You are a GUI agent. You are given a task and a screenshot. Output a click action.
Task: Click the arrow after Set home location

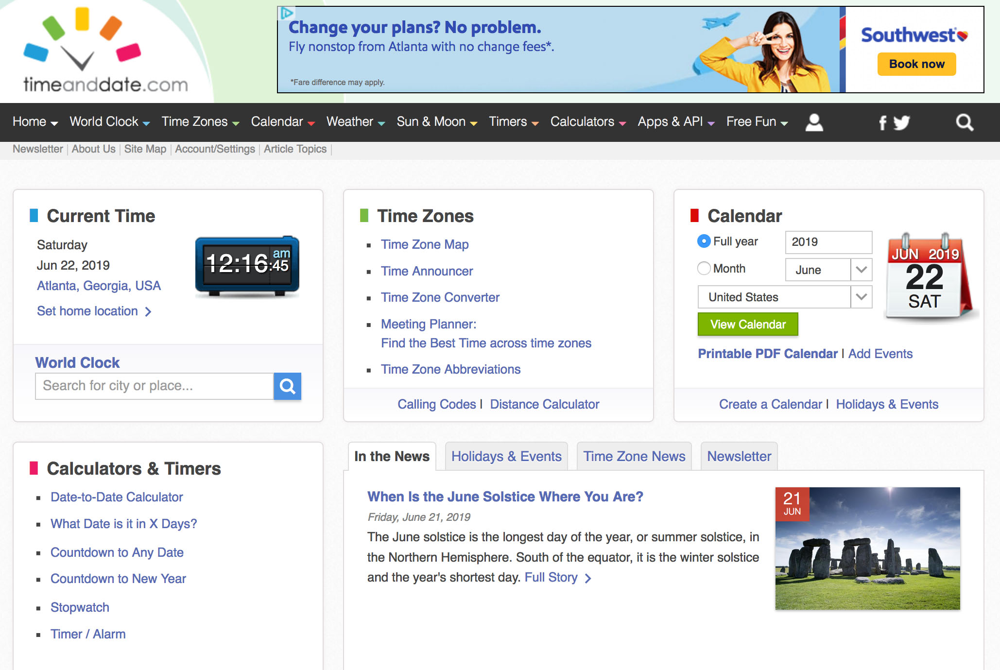[x=148, y=312]
